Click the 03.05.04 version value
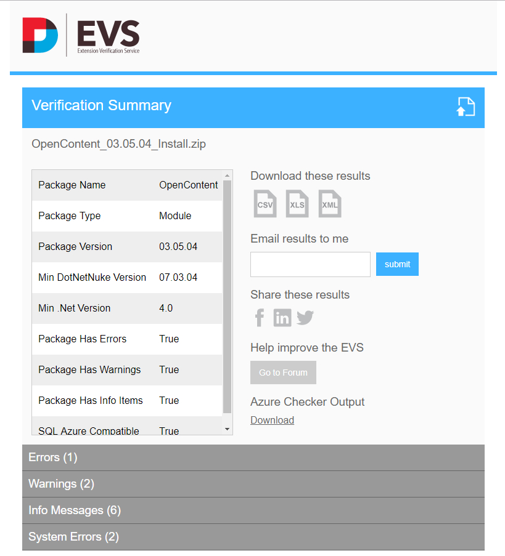Viewport: 505px width, 556px height. click(178, 246)
